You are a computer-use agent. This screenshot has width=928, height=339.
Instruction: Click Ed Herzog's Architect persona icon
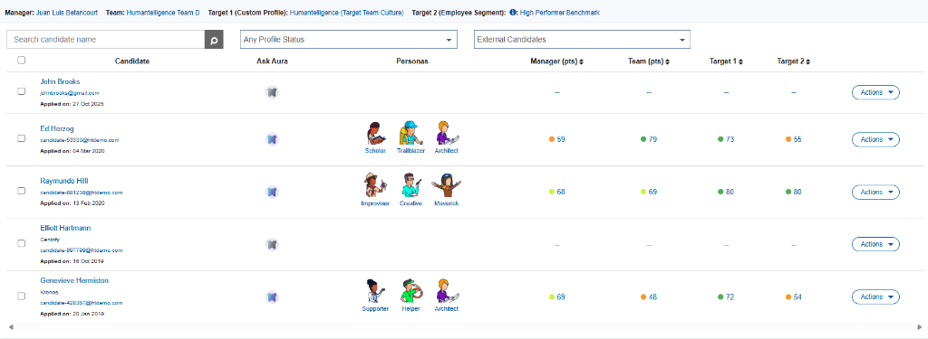(446, 134)
